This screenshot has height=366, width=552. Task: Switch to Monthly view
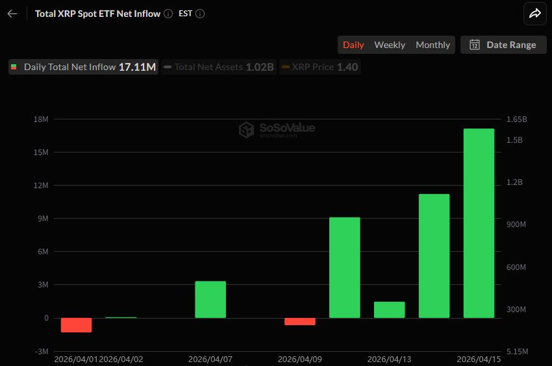[x=433, y=45]
